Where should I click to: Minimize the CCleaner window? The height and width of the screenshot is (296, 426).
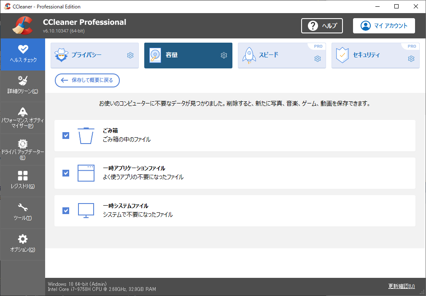coord(377,6)
